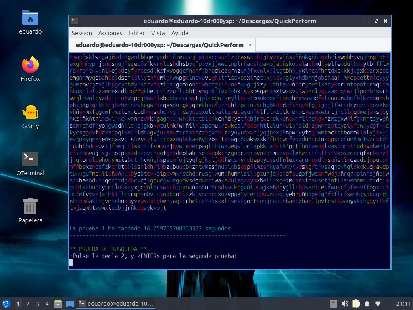413x310 pixels.
Task: Close the terminal tab with the x
Action: [250, 45]
